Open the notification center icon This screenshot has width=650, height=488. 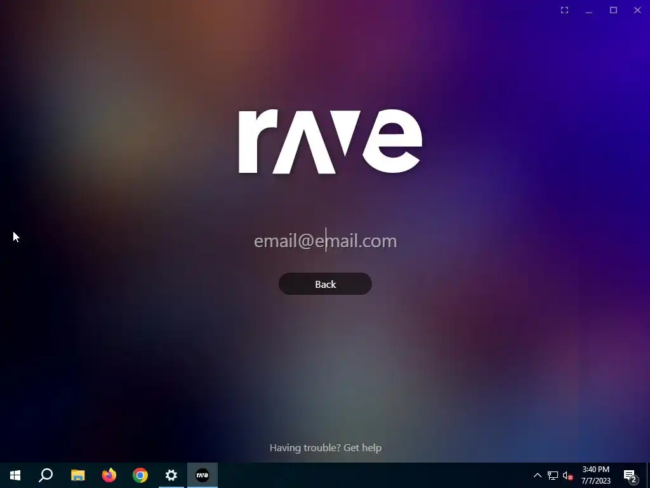[x=630, y=475]
